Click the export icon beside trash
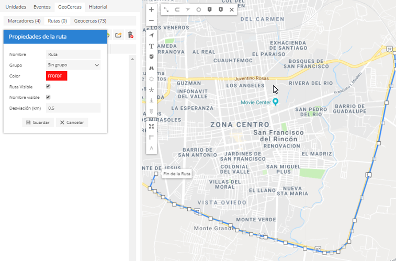Viewport: 396px width, 261px height. [x=119, y=35]
